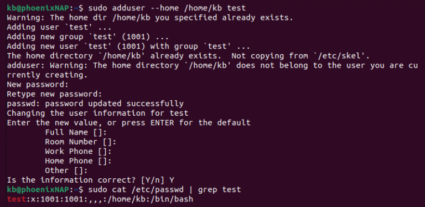Click the 'sudo cat /etc/passwd | grep test' command
This screenshot has height=207, width=425.
tap(164, 190)
